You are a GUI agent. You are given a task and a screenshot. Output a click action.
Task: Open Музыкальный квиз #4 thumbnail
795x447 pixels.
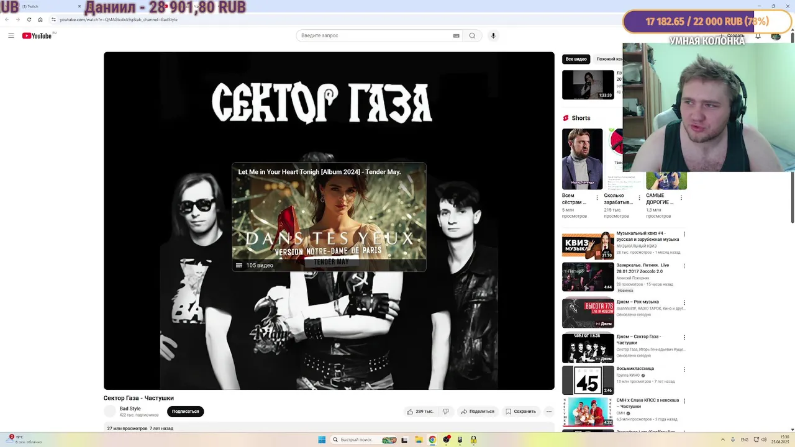click(x=588, y=245)
